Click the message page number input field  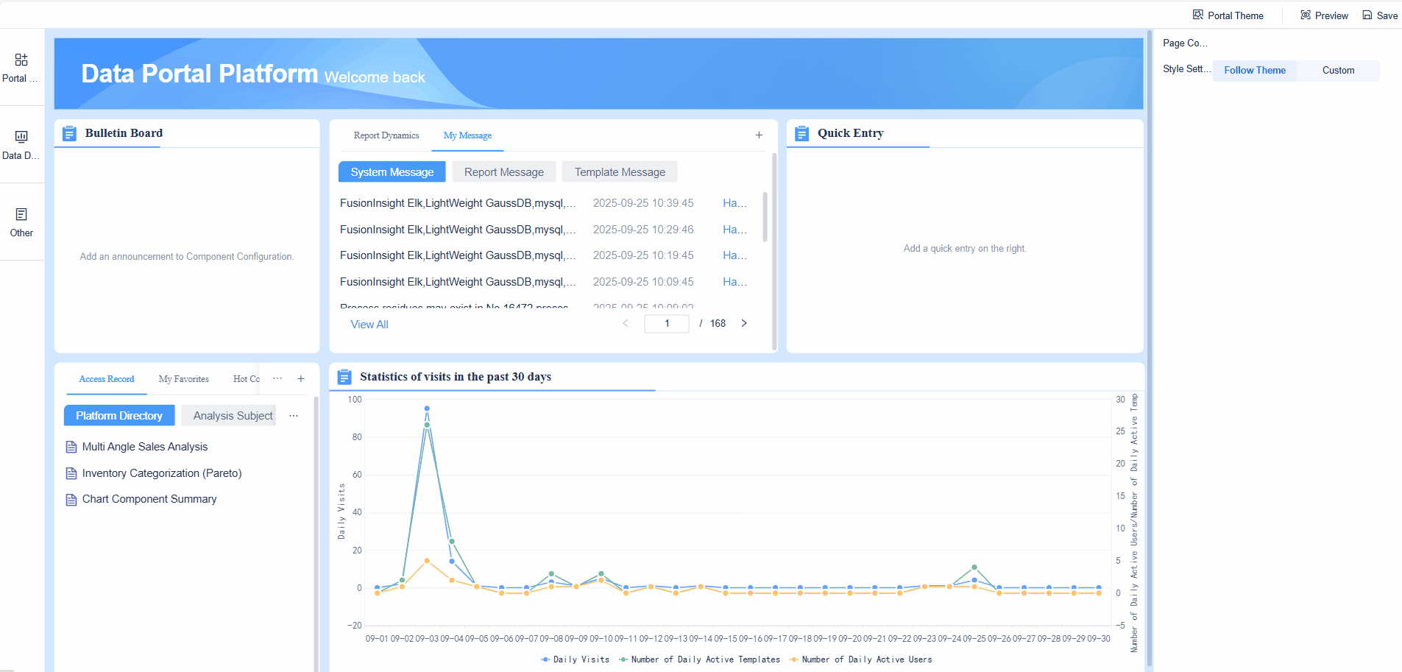pos(667,324)
